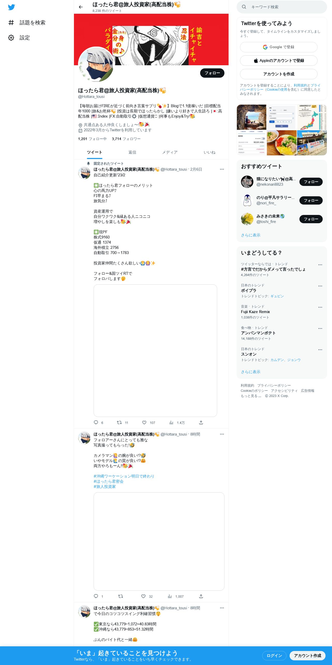Screen dimensions: 332x665
Task: Open the settings gear in sidebar
Action: (x=11, y=38)
